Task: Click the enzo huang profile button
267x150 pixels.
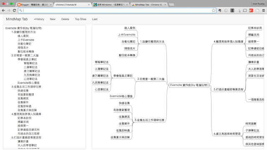Action: click(258, 4)
